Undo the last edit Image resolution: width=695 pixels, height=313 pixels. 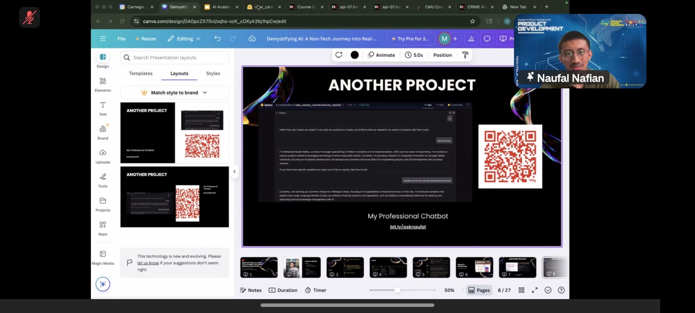pyautogui.click(x=218, y=39)
